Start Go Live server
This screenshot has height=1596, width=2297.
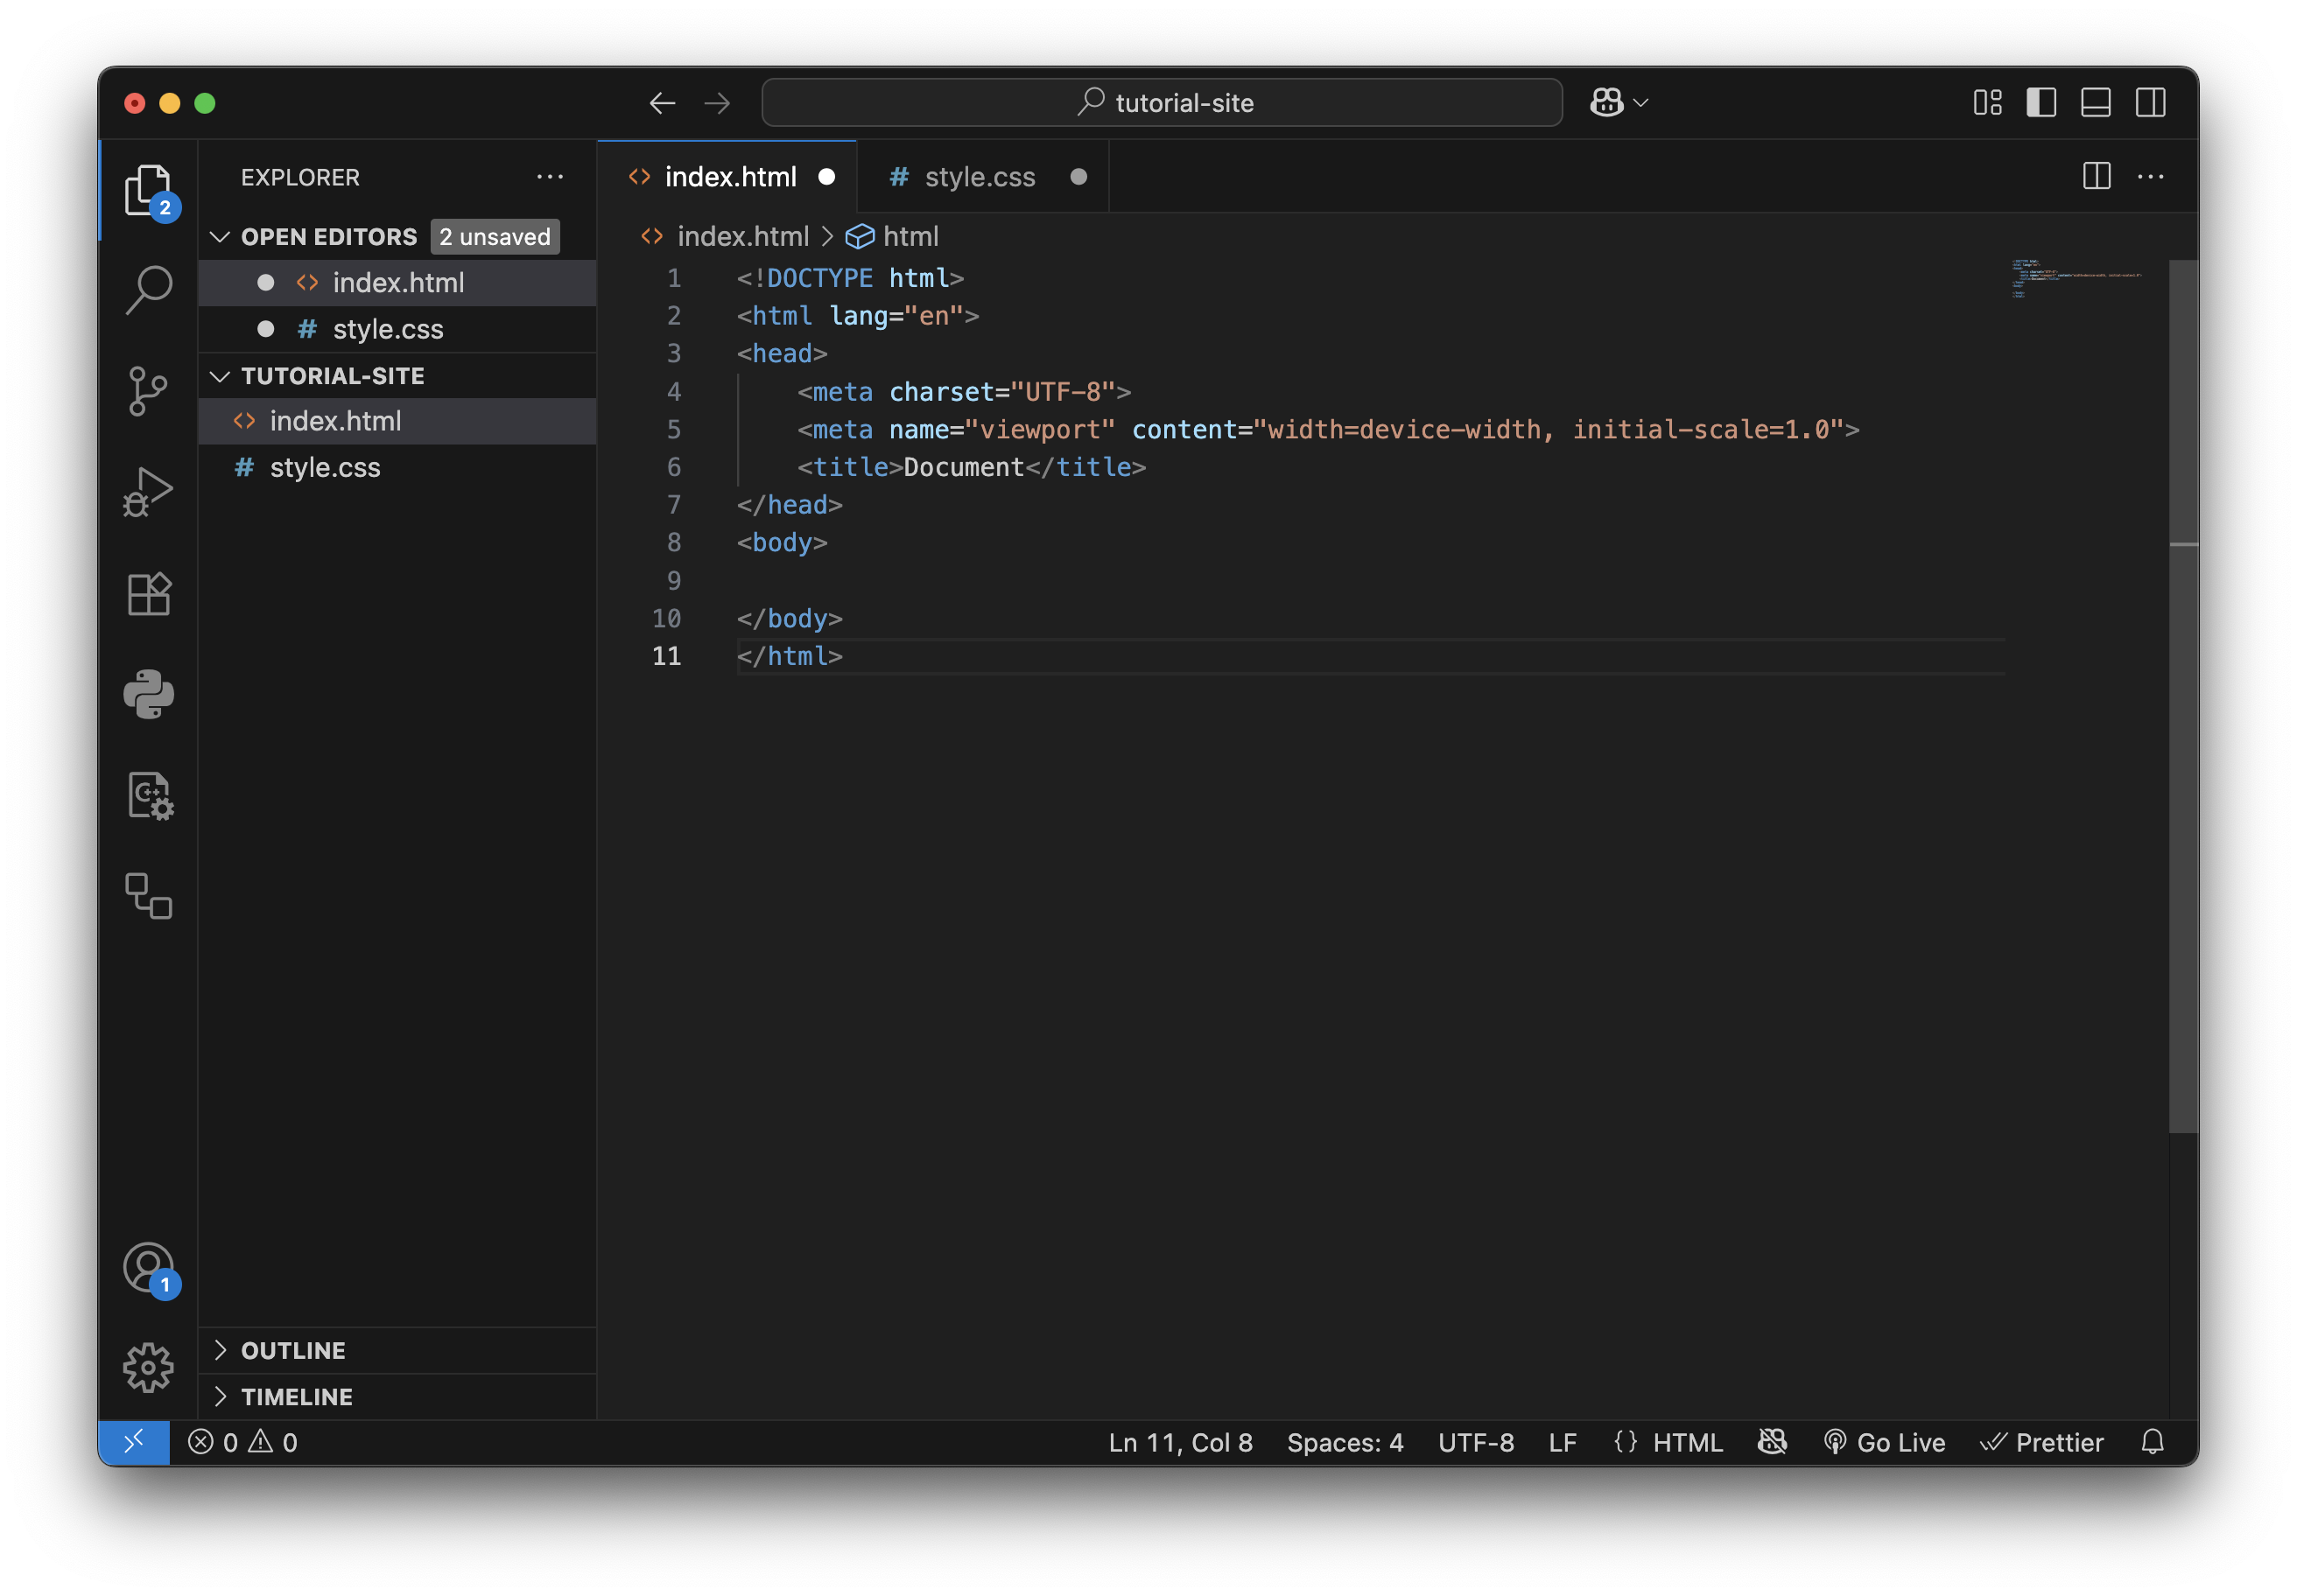pos(1885,1442)
